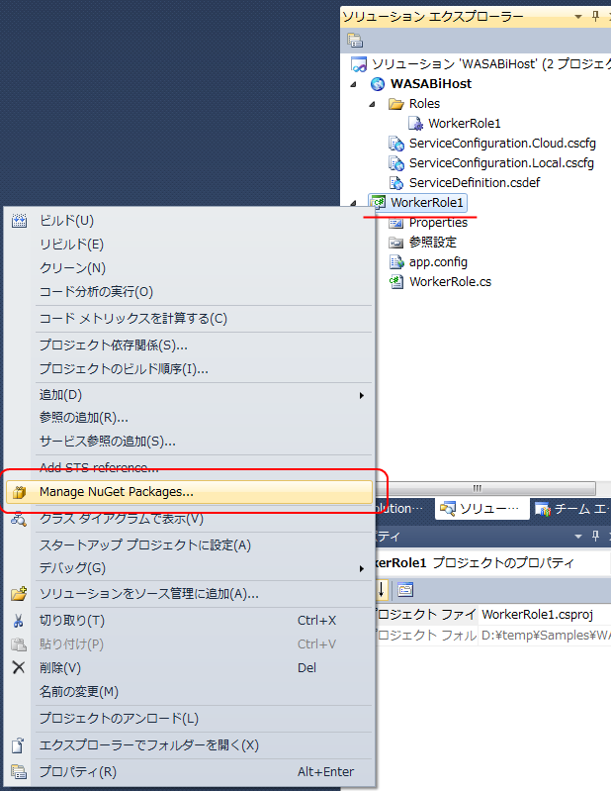Switch to the チーム エ… Team Explorer tab

tap(570, 509)
